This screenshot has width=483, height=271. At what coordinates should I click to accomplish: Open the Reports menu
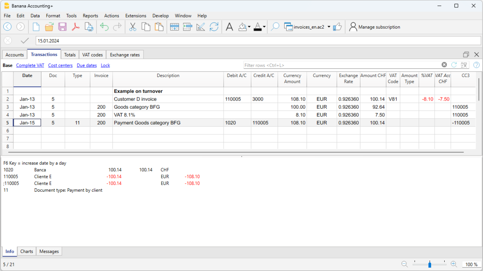(x=90, y=16)
